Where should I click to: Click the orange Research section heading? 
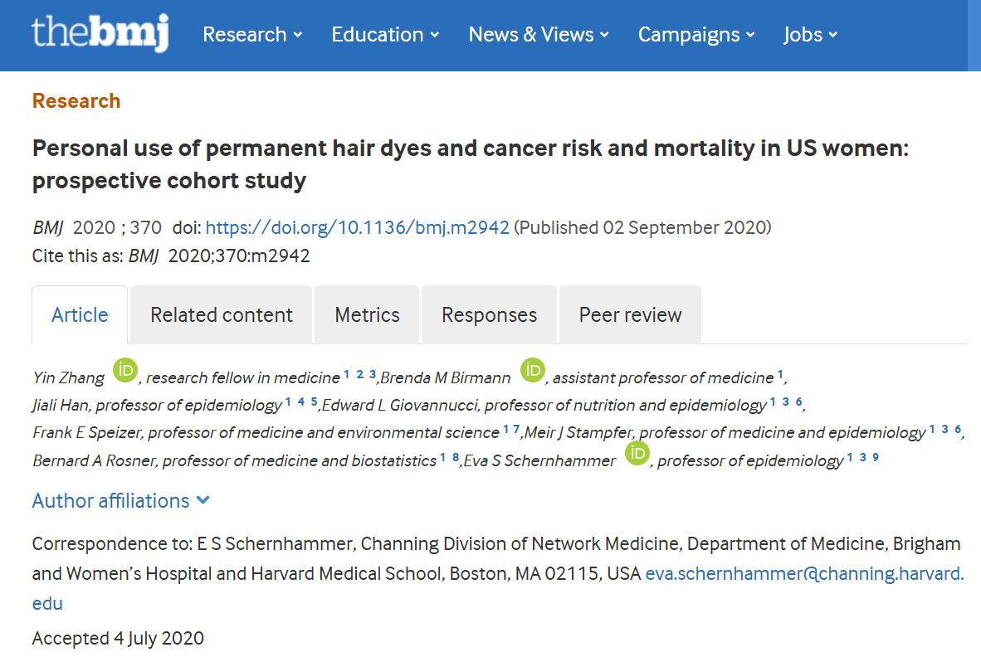[76, 101]
